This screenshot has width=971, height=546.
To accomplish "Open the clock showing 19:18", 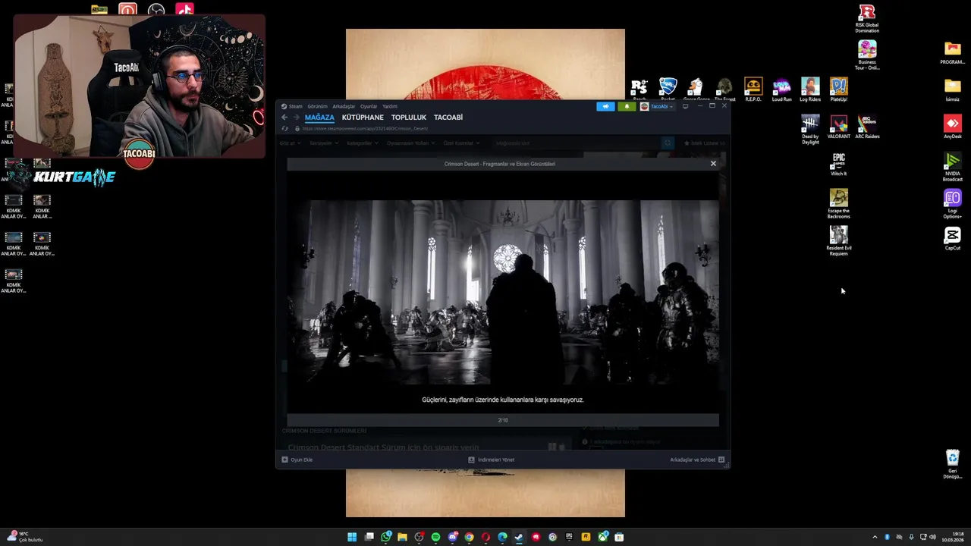I will click(x=953, y=537).
